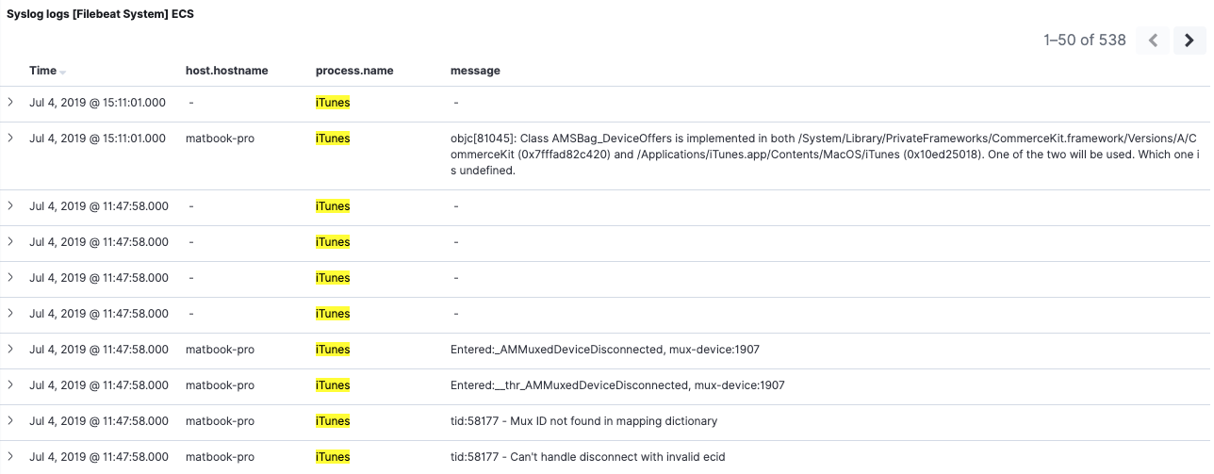Click matbook-pro in the Entered:_AMMuxedDeviceDisconnected row
Viewport: 1214px width, 474px height.
pyautogui.click(x=220, y=350)
